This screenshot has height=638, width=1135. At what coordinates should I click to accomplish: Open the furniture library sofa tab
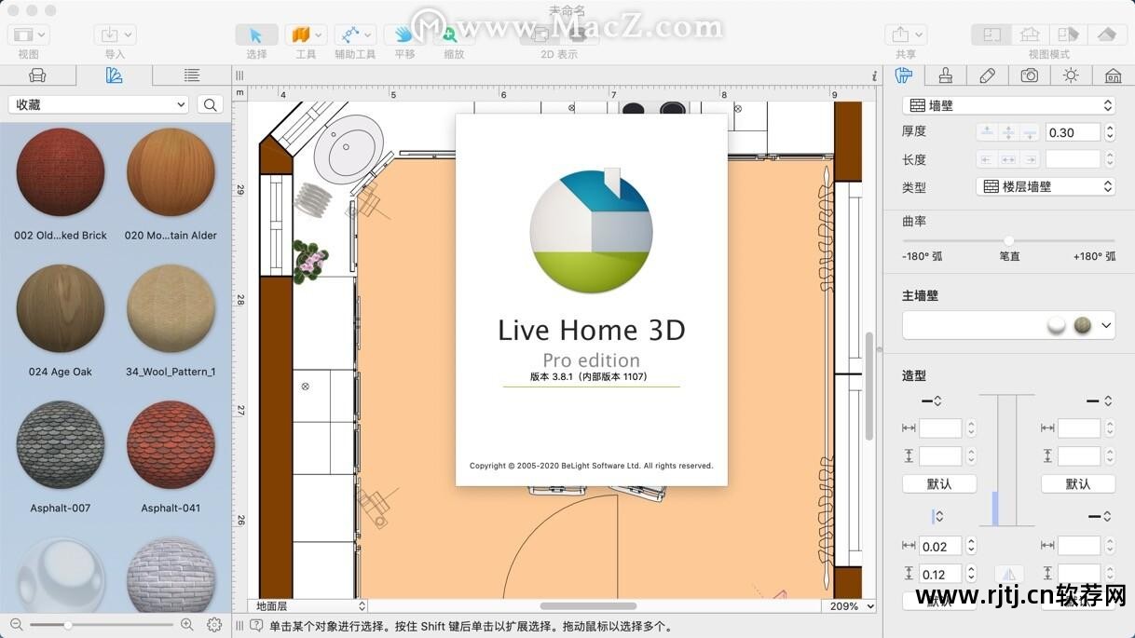point(38,75)
